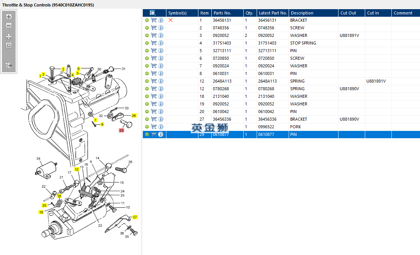Add FORK 0996522 to cart
The width and height of the screenshot is (420, 255).
point(154,127)
